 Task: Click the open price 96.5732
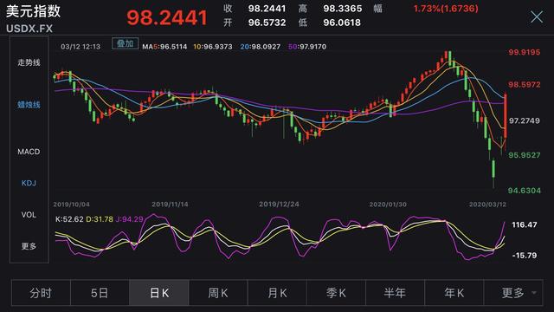[x=267, y=23]
